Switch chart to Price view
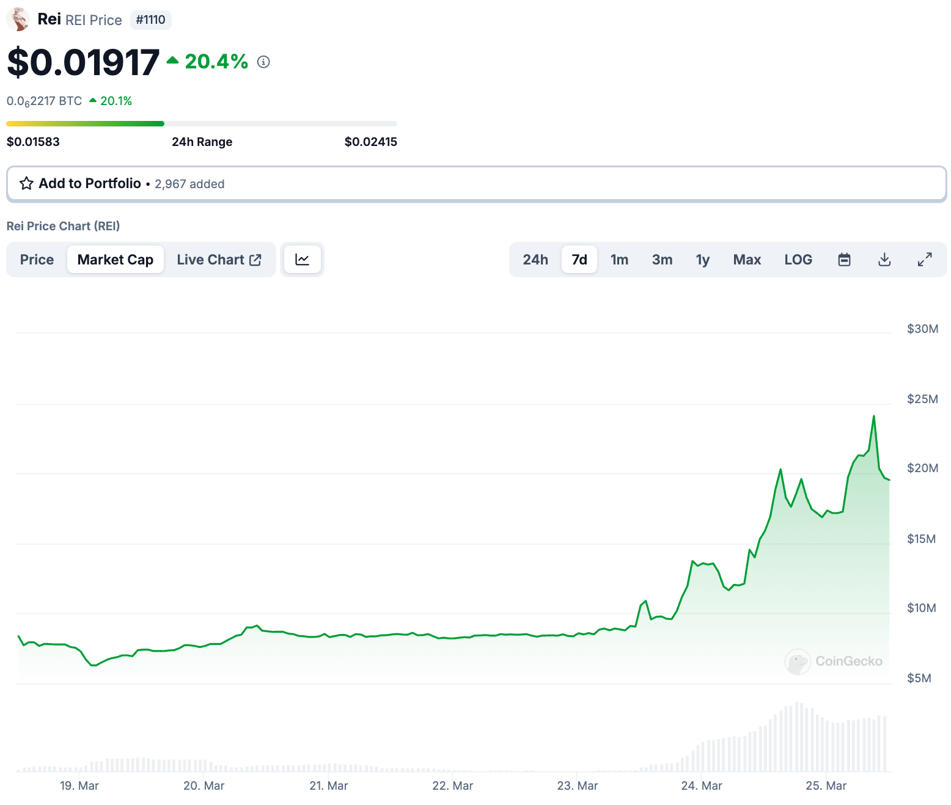This screenshot has width=951, height=805. coord(37,260)
